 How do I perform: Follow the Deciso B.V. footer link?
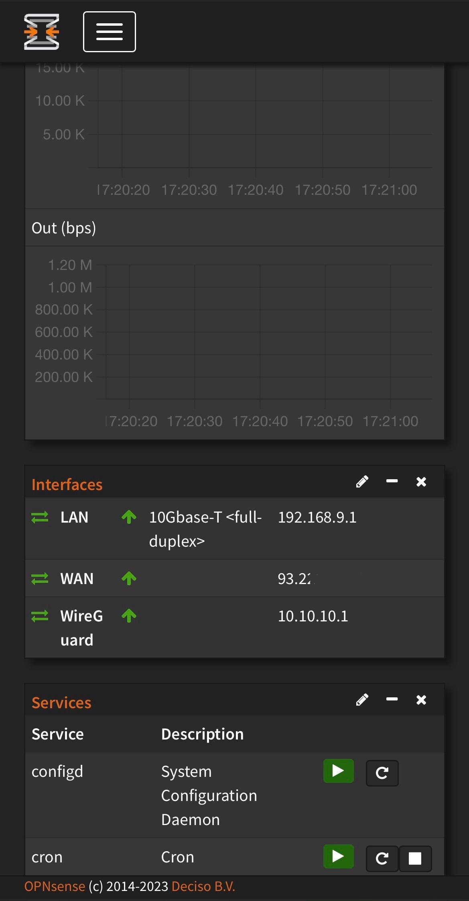203,886
